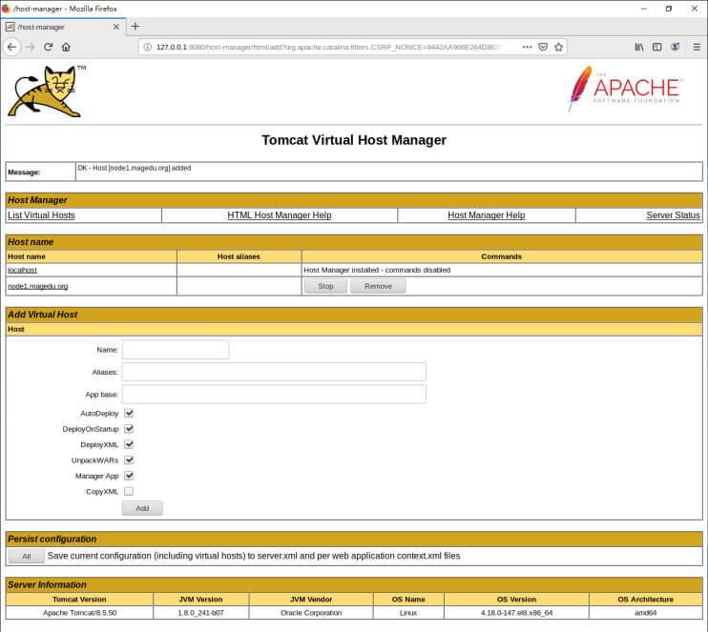The image size is (708, 632).
Task: Toggle the DeployOnStartup checkbox
Action: pyautogui.click(x=129, y=429)
